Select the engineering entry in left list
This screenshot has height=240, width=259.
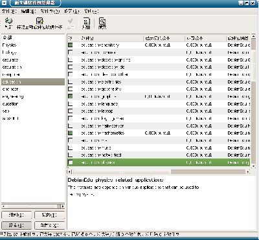coord(33,96)
